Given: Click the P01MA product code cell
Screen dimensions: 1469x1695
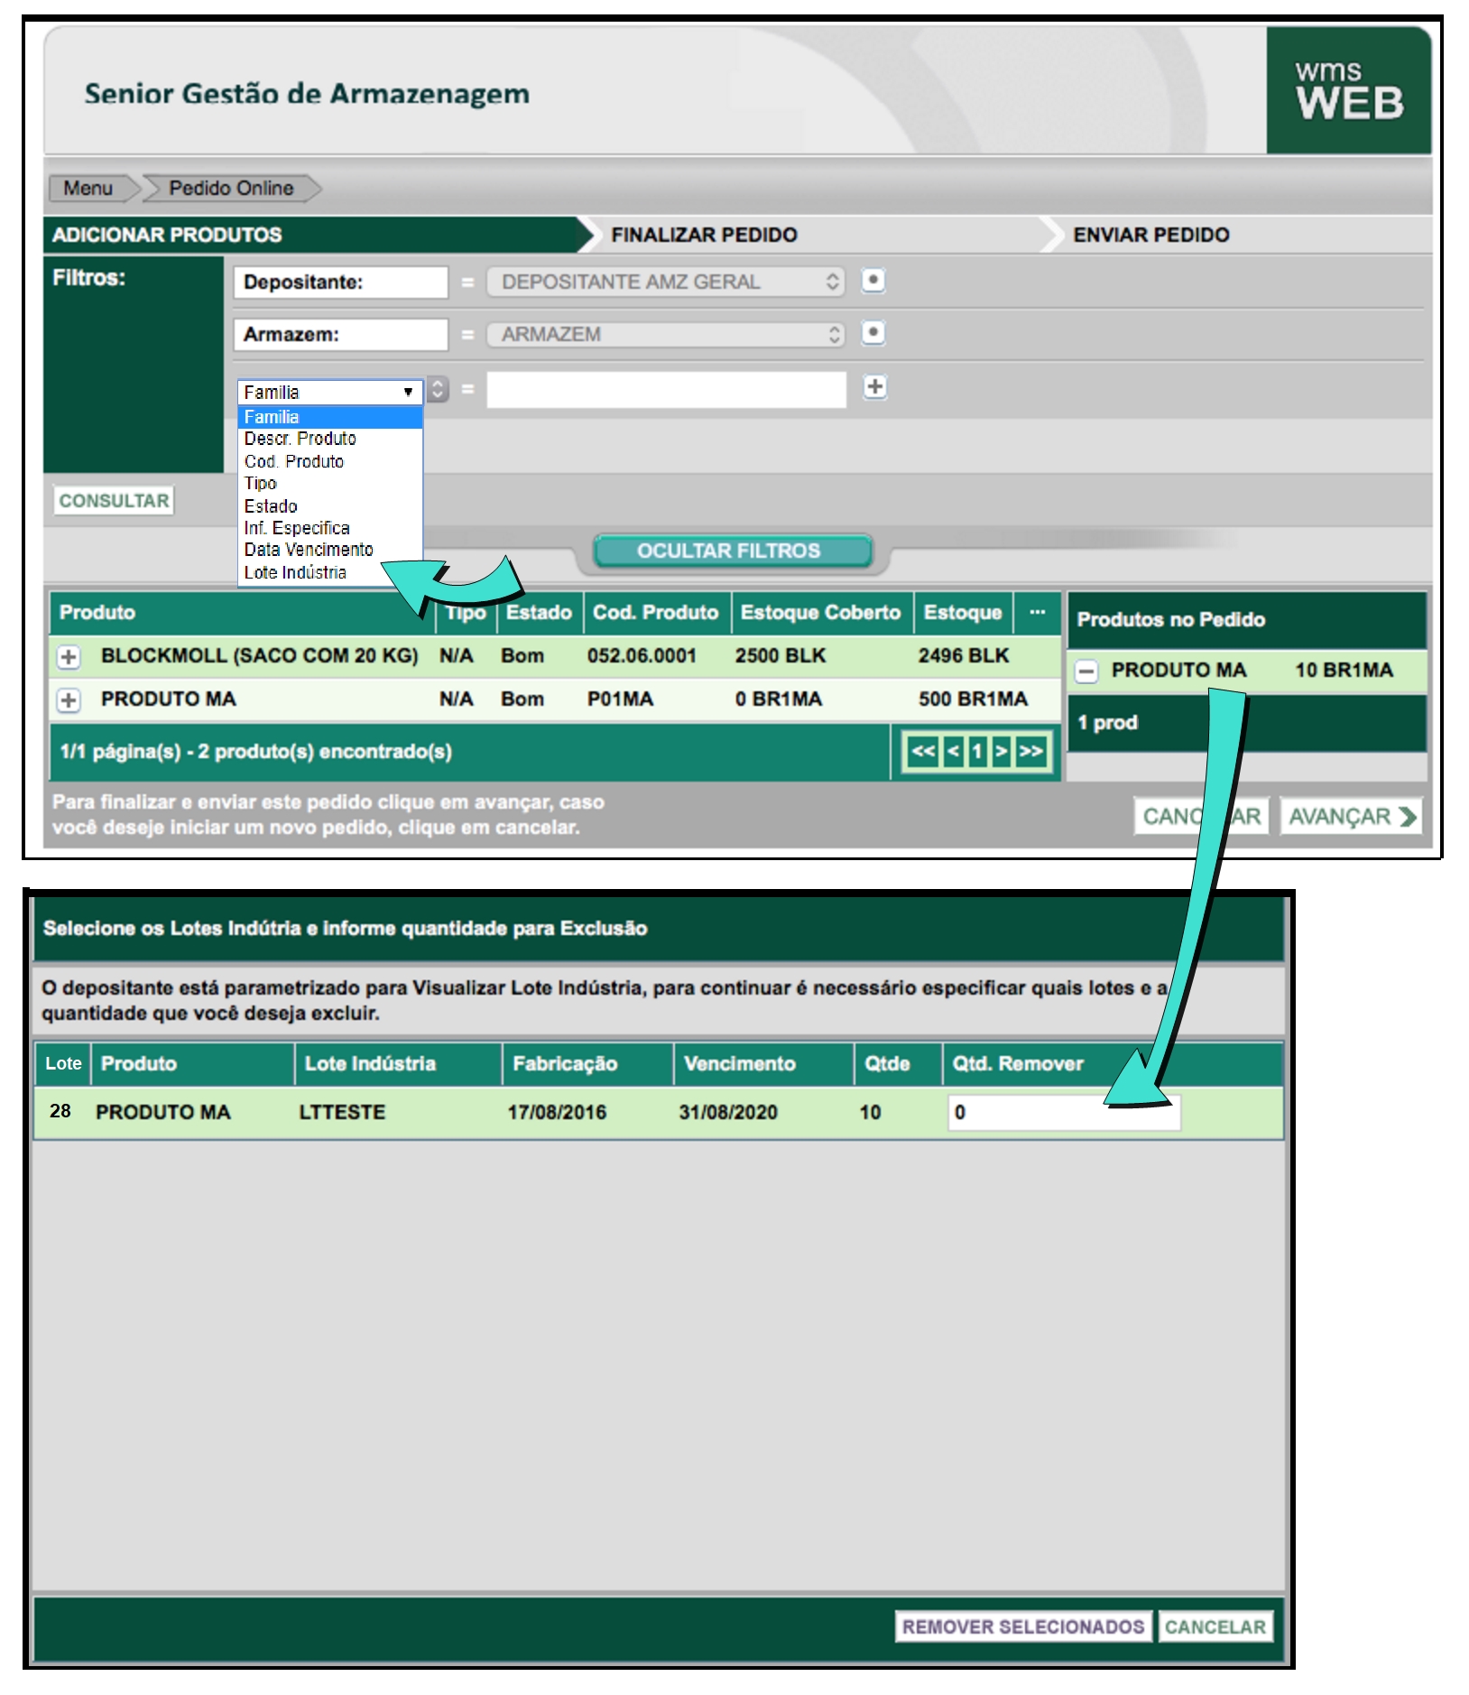Looking at the screenshot, I should click(620, 699).
